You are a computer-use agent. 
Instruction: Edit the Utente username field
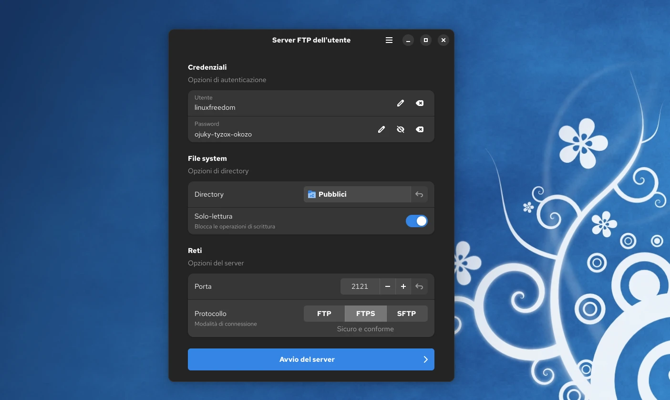[401, 103]
